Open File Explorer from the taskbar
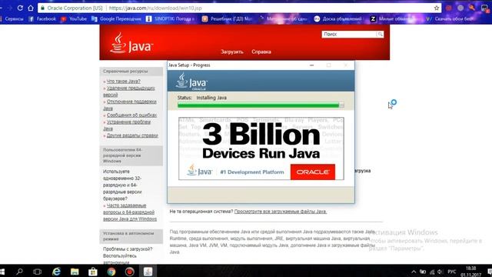Screen dimensions: 492x277 [75, 272]
